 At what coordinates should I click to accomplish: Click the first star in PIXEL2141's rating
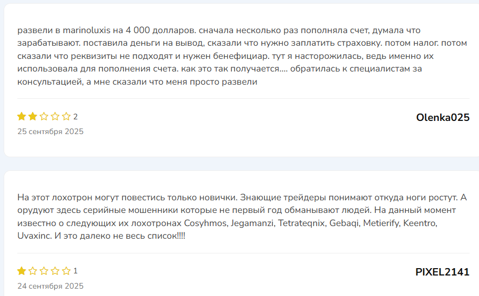coord(22,271)
